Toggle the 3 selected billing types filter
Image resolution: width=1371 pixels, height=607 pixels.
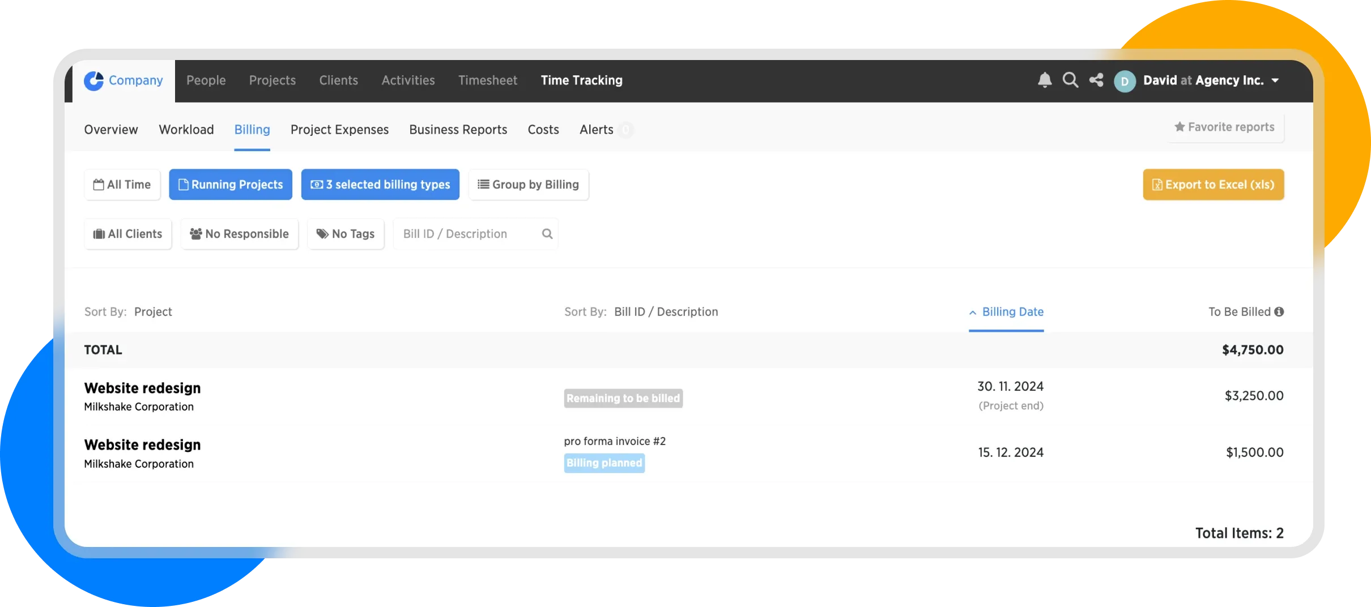380,185
